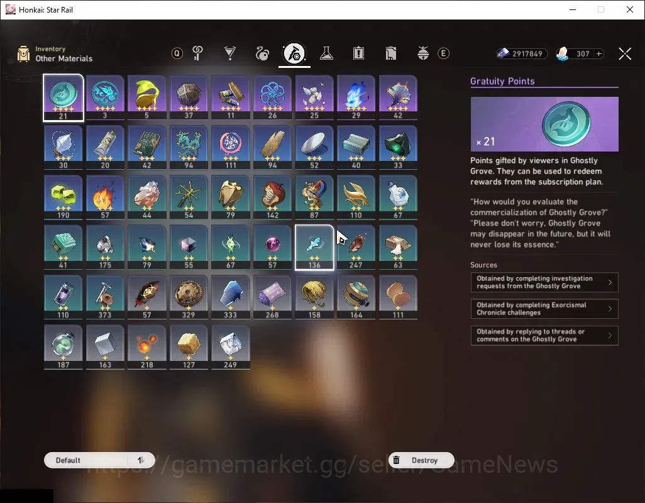This screenshot has width=645, height=503.
Task: Select the green orb item with count 187
Action: (x=63, y=347)
